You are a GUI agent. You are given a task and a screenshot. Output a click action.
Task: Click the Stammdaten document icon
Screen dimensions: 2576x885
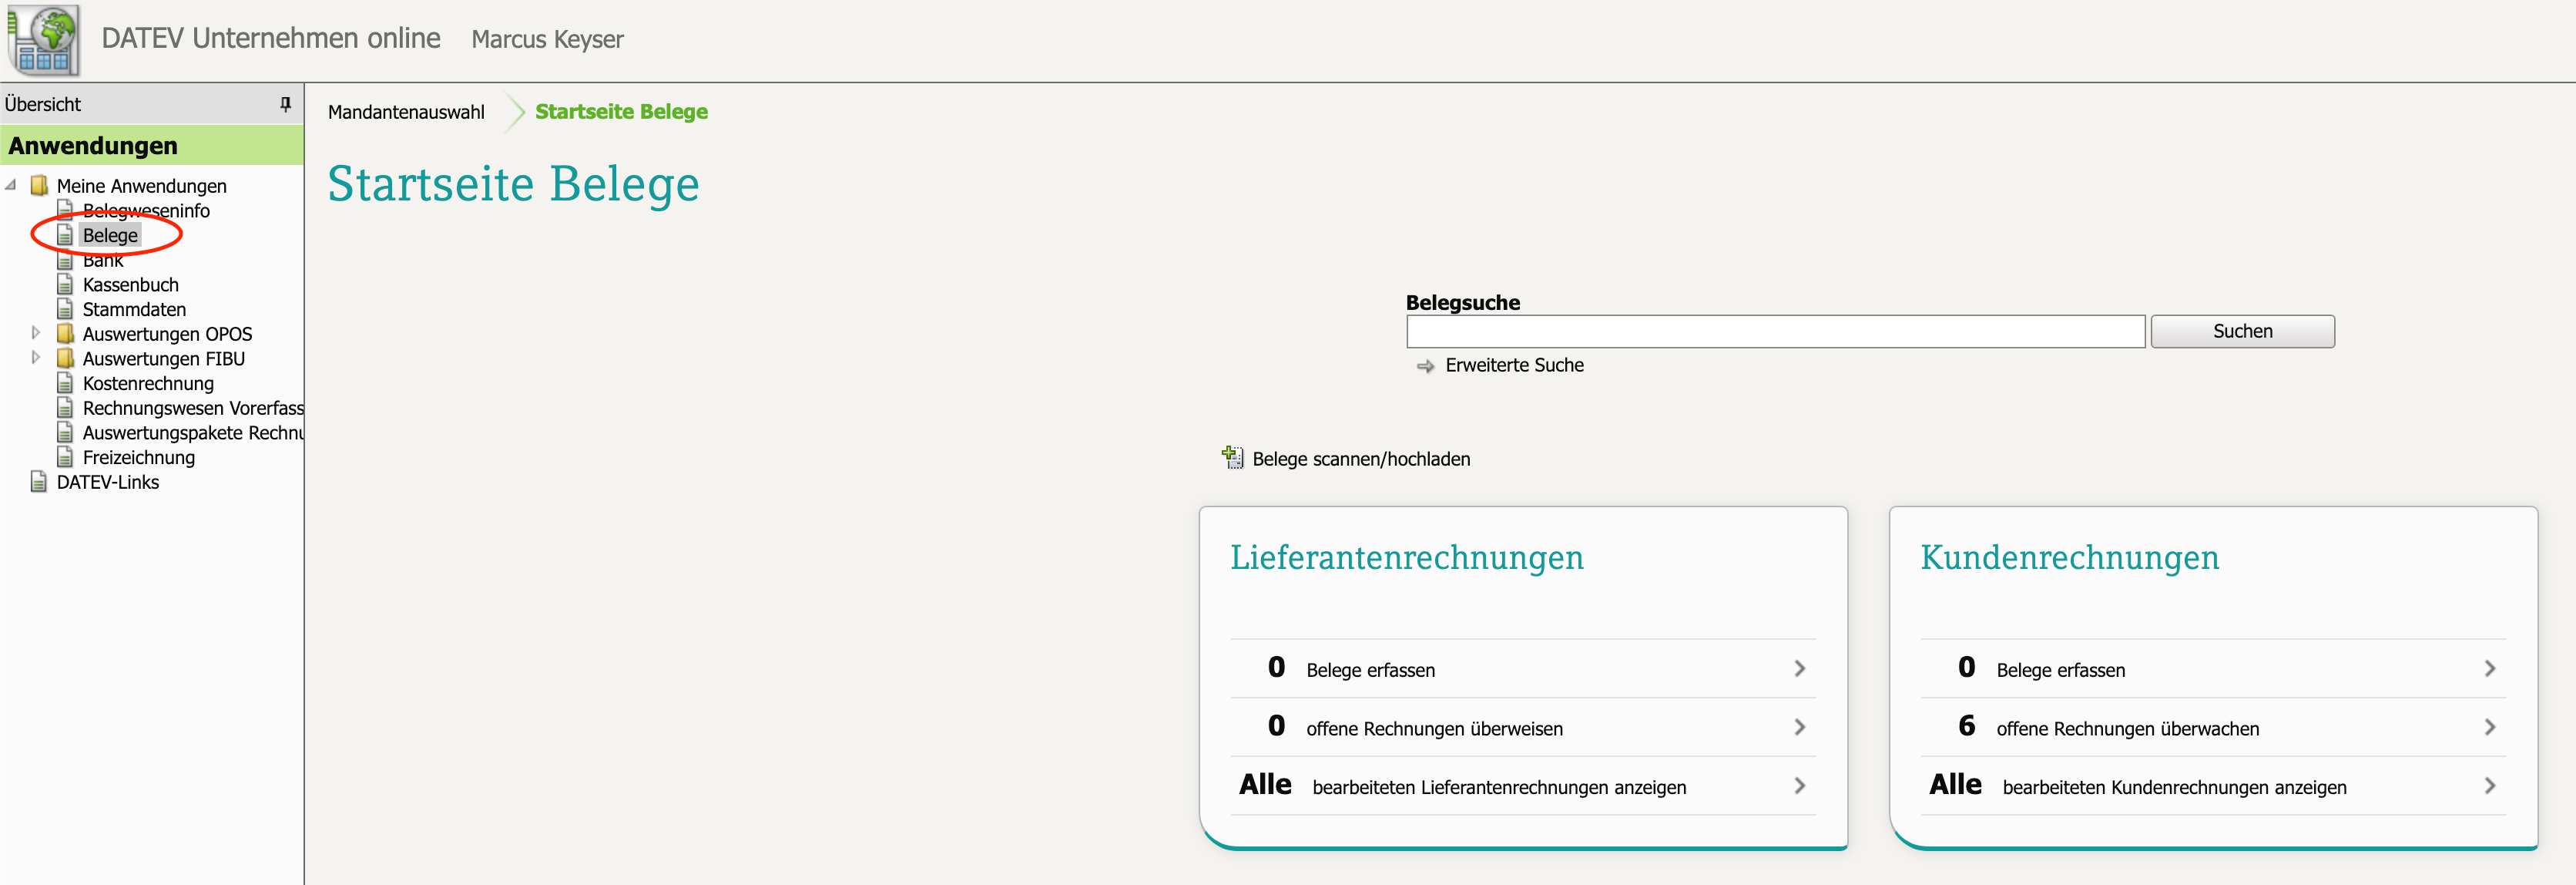(66, 308)
